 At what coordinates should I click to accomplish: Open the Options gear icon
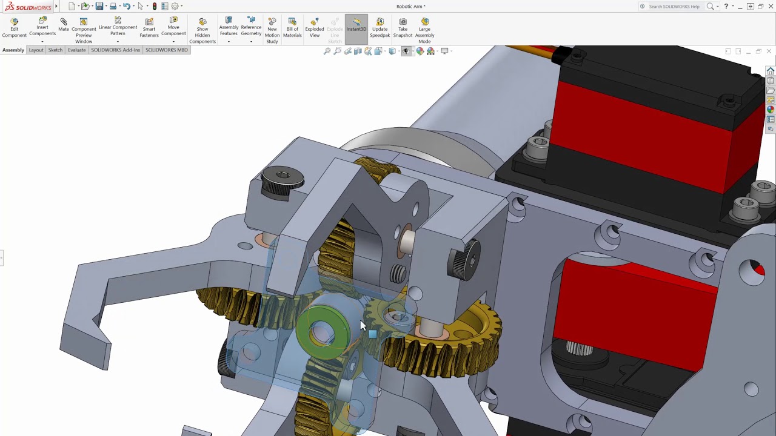[175, 6]
